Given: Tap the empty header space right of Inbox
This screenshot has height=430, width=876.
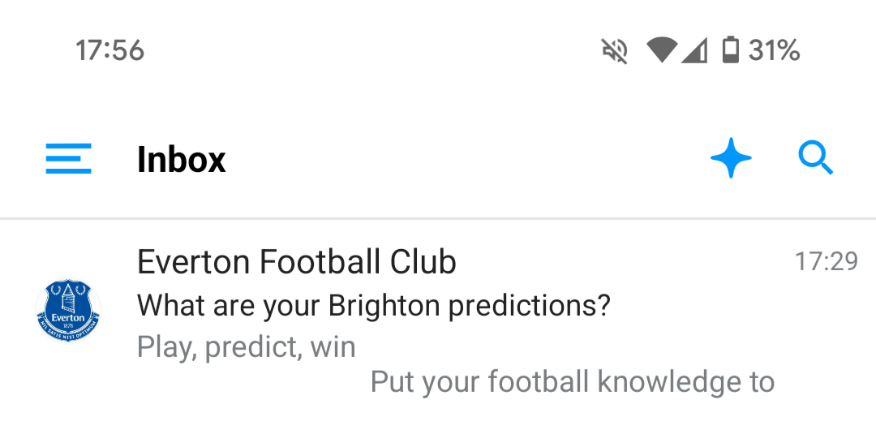Looking at the screenshot, I should [462, 159].
